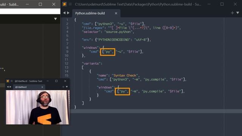Click forward arrow in @OdatNurd window tab bar

[x=10, y=87]
